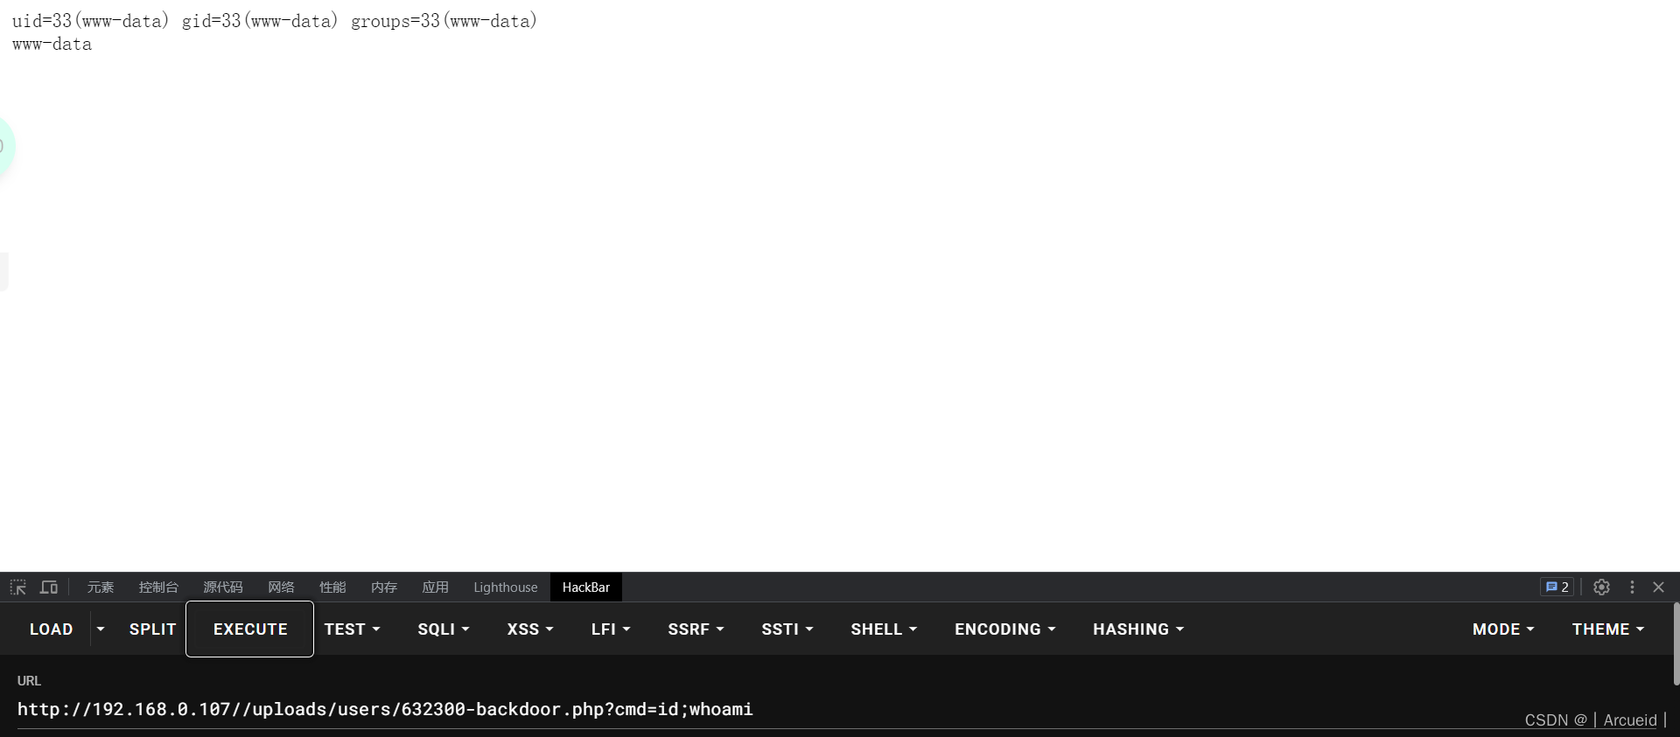Open the XSS dropdown menu

pyautogui.click(x=530, y=629)
